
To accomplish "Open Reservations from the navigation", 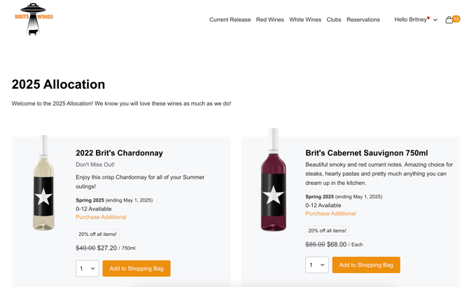I will tap(363, 20).
